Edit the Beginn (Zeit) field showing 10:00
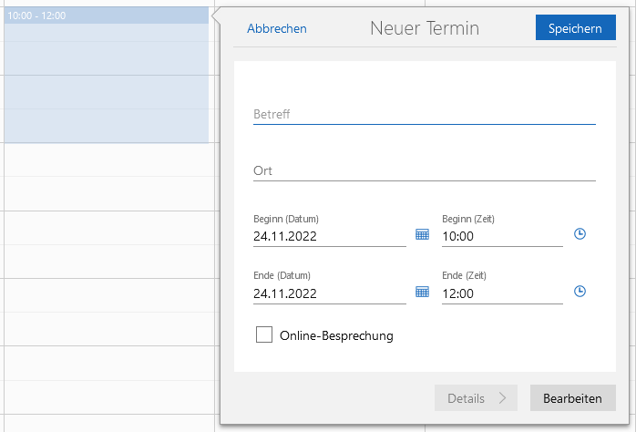The height and width of the screenshot is (432, 636). pyautogui.click(x=501, y=236)
